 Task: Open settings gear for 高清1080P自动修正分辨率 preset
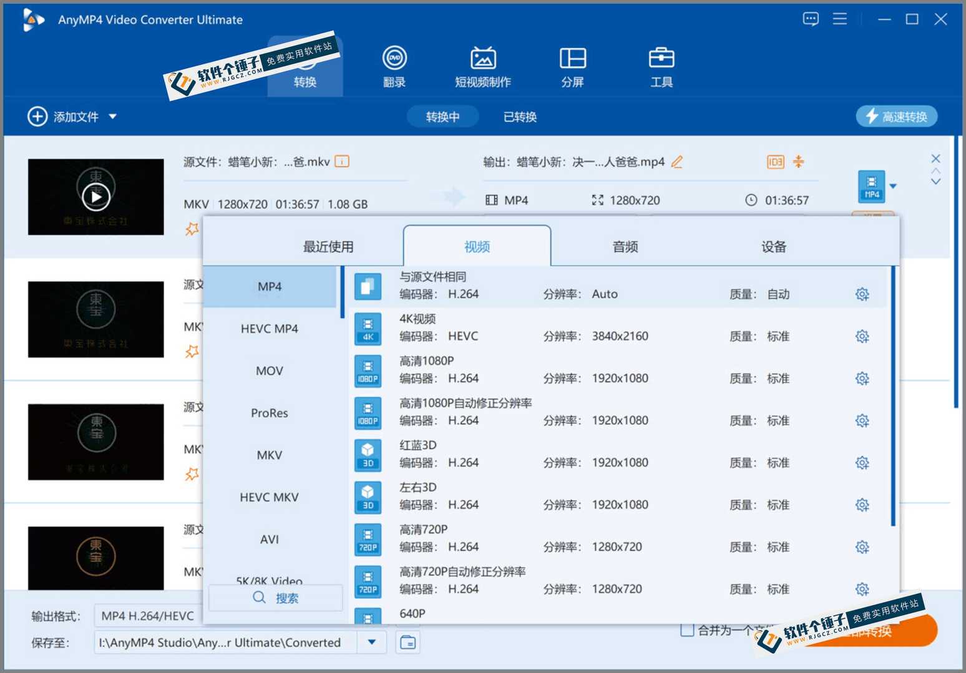(862, 420)
